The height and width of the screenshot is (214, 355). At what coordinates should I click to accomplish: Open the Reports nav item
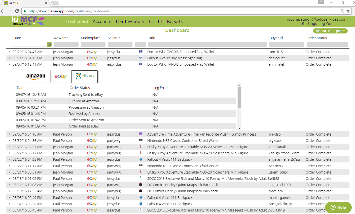175,21
